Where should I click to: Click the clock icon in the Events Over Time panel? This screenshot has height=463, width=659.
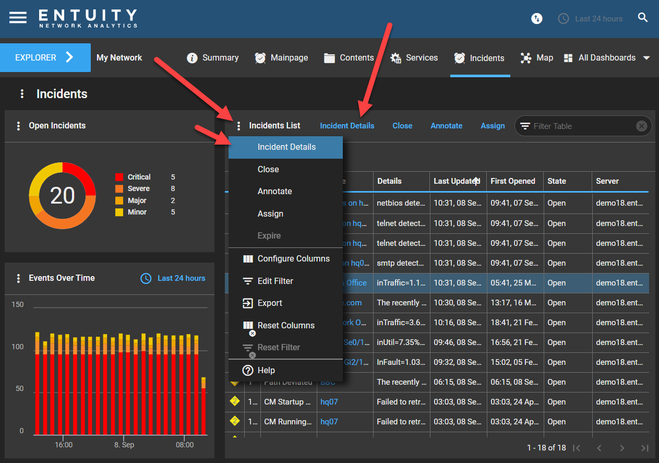point(146,278)
